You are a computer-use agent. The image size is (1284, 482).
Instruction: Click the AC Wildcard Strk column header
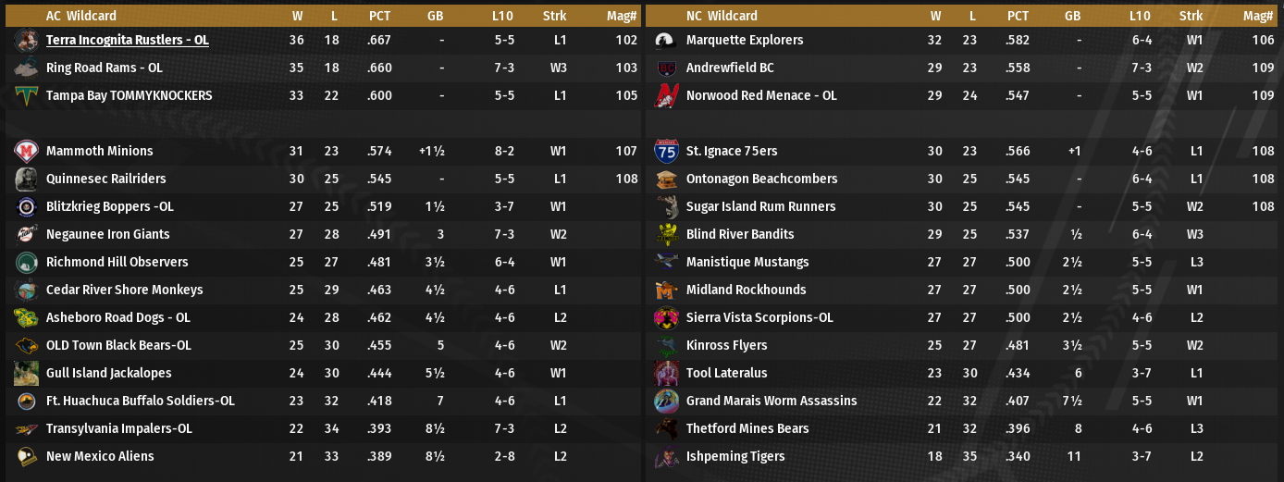click(555, 16)
